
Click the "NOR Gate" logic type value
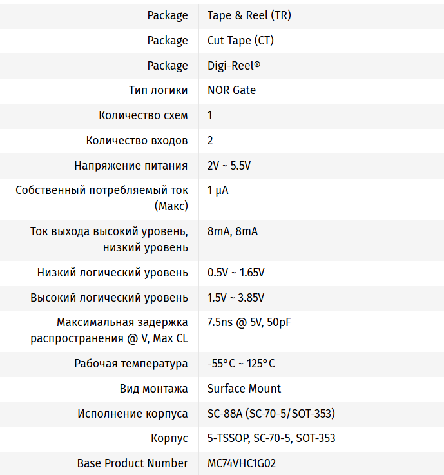coord(231,90)
